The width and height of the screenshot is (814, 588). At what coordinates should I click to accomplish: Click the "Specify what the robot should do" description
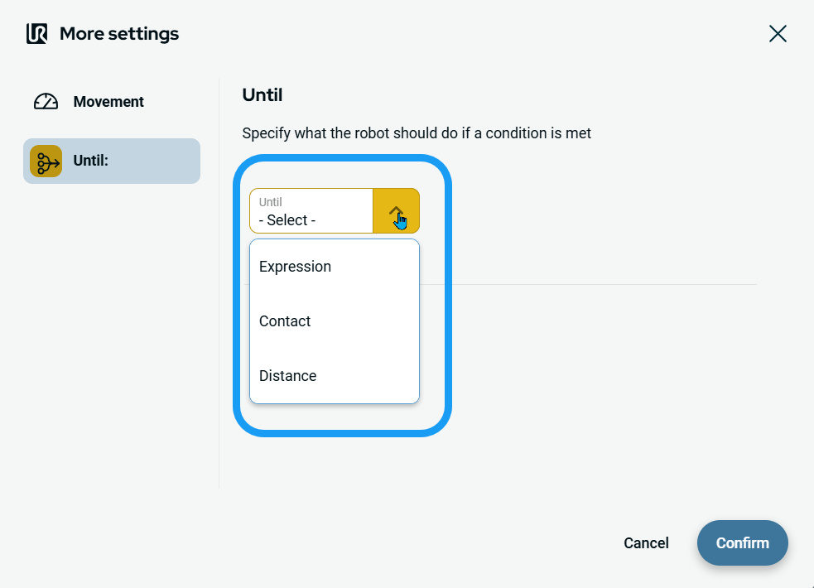(x=417, y=133)
